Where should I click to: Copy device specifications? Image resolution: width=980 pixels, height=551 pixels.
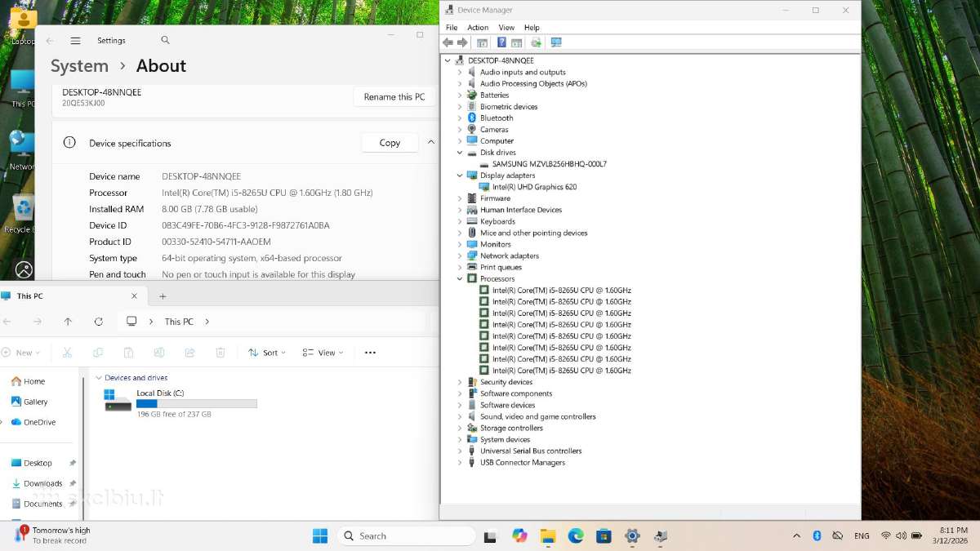pyautogui.click(x=390, y=143)
